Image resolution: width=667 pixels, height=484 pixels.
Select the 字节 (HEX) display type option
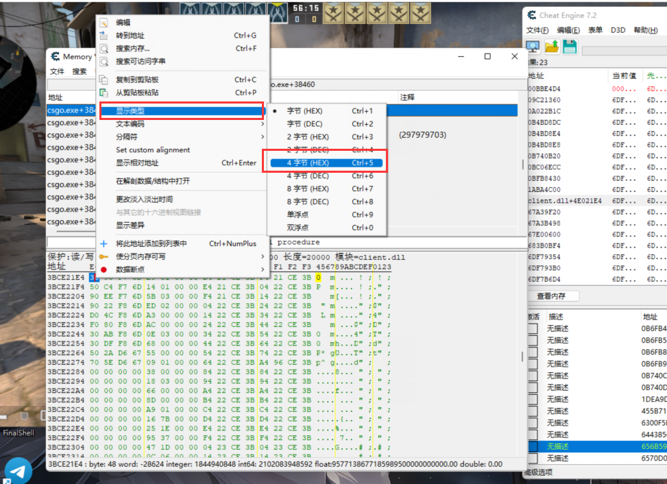click(x=327, y=111)
